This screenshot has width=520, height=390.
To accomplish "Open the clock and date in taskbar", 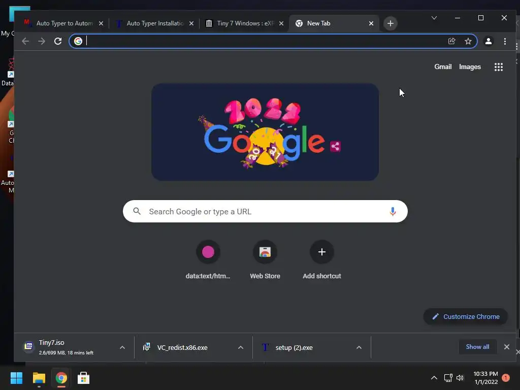I will click(485, 378).
